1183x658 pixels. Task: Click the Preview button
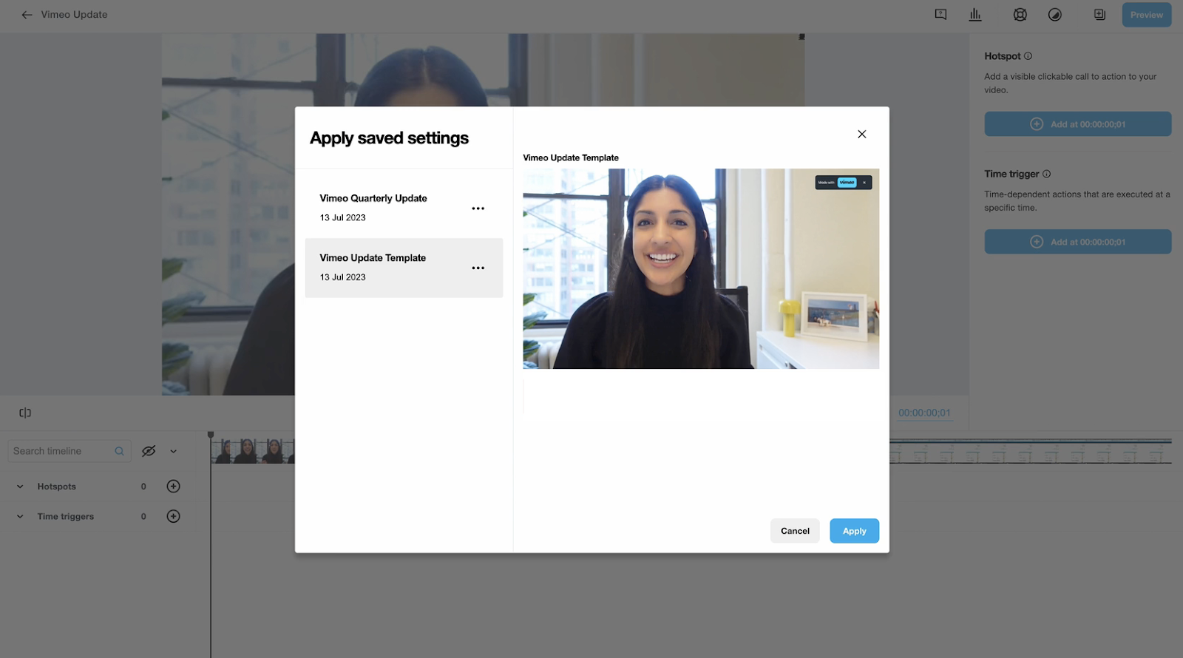(1147, 15)
